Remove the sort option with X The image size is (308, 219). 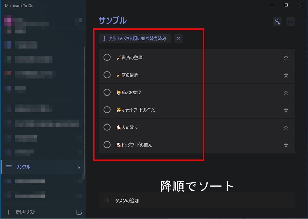(178, 39)
